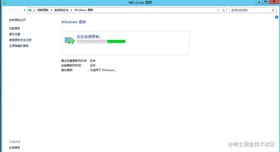Click the 正在检查更新... status text
Image resolution: width=280 pixels, height=152 pixels.
[x=89, y=37]
